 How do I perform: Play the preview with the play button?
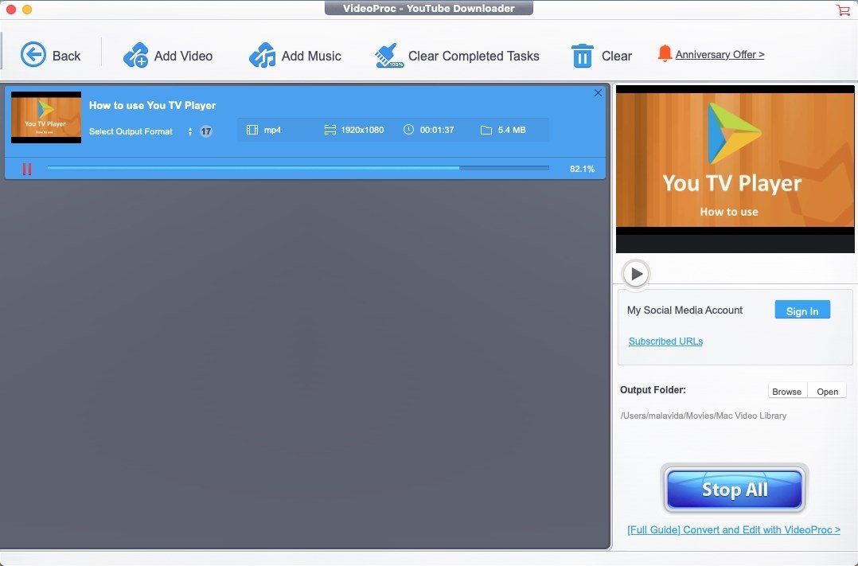click(636, 273)
